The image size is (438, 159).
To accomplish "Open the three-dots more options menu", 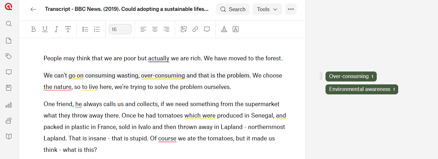I will 291,9.
